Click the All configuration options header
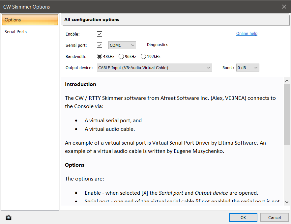291x224 pixels. tap(92, 19)
